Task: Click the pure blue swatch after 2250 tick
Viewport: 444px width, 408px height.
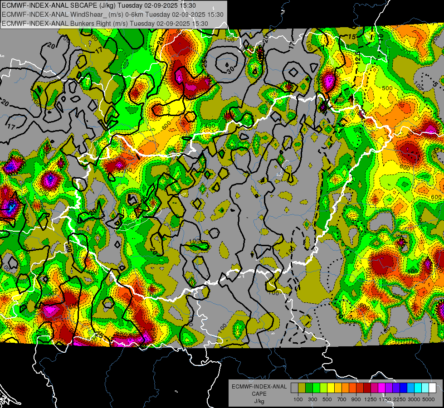Action: coord(404,388)
